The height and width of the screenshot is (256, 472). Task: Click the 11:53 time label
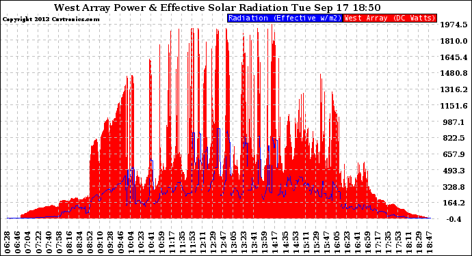click(x=192, y=242)
